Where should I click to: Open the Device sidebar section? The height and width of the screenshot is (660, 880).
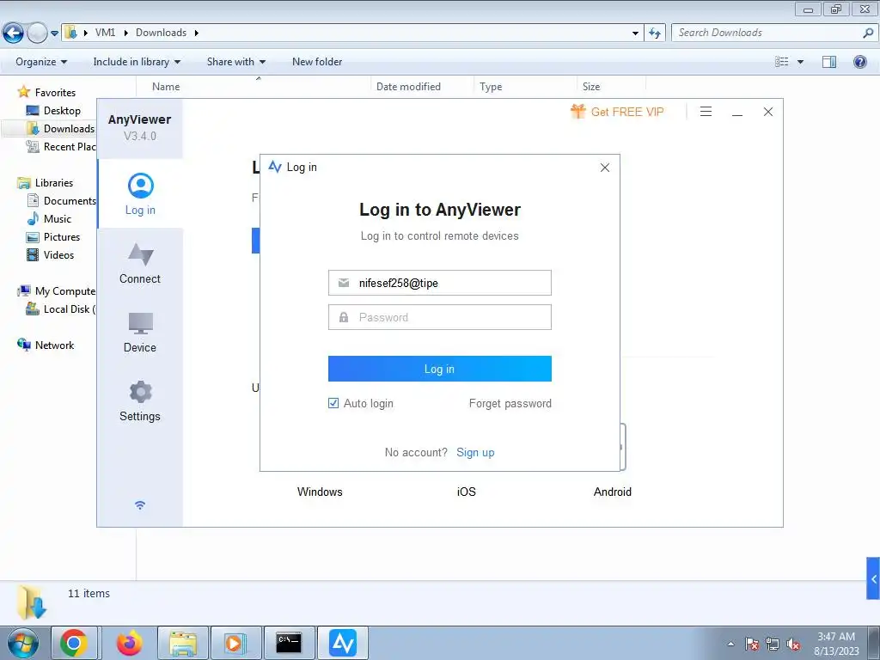point(140,333)
